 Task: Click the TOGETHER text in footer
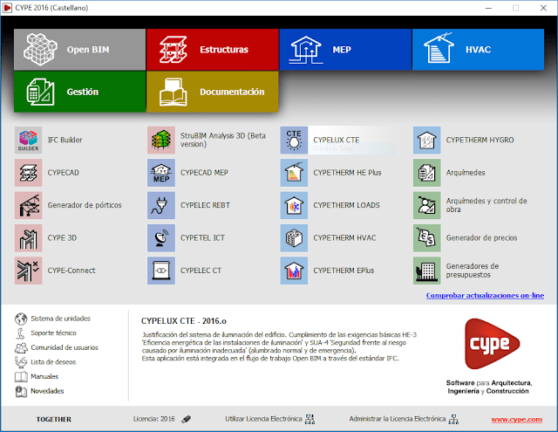(54, 419)
